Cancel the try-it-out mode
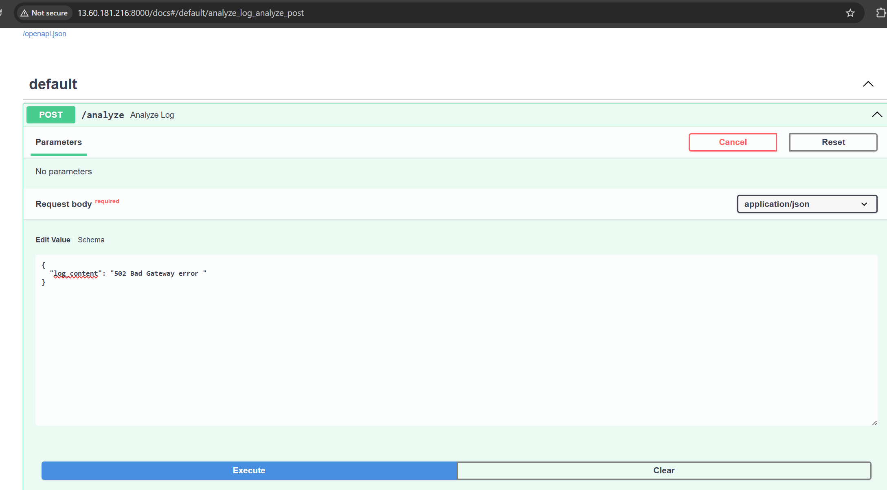Image resolution: width=887 pixels, height=490 pixels. (733, 142)
